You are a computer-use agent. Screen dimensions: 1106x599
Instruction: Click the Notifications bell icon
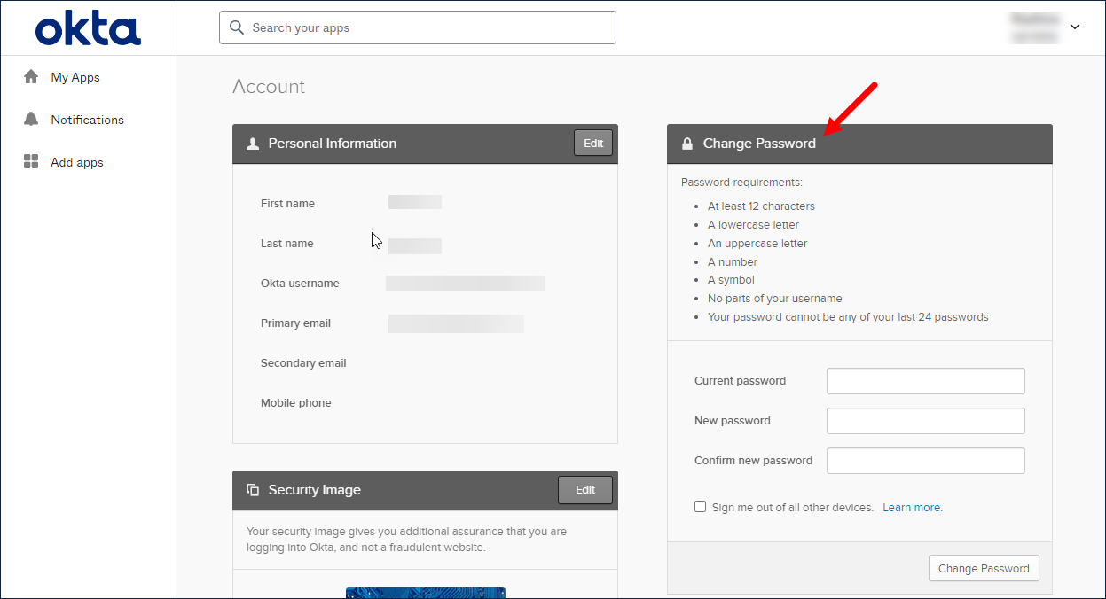pos(31,120)
